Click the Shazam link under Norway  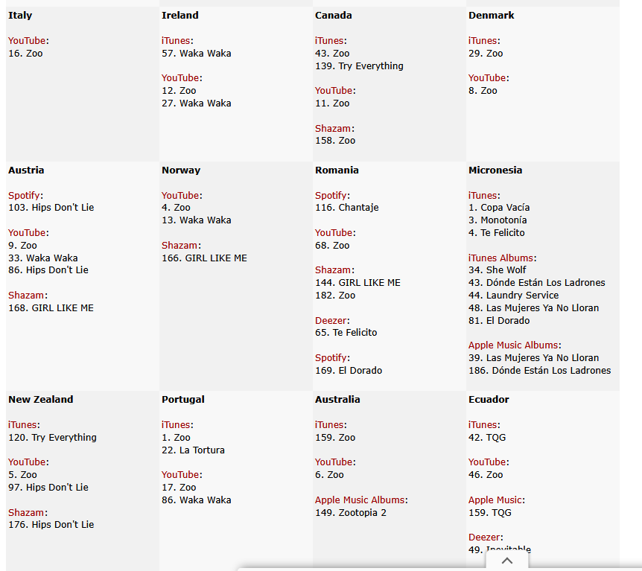[179, 246]
